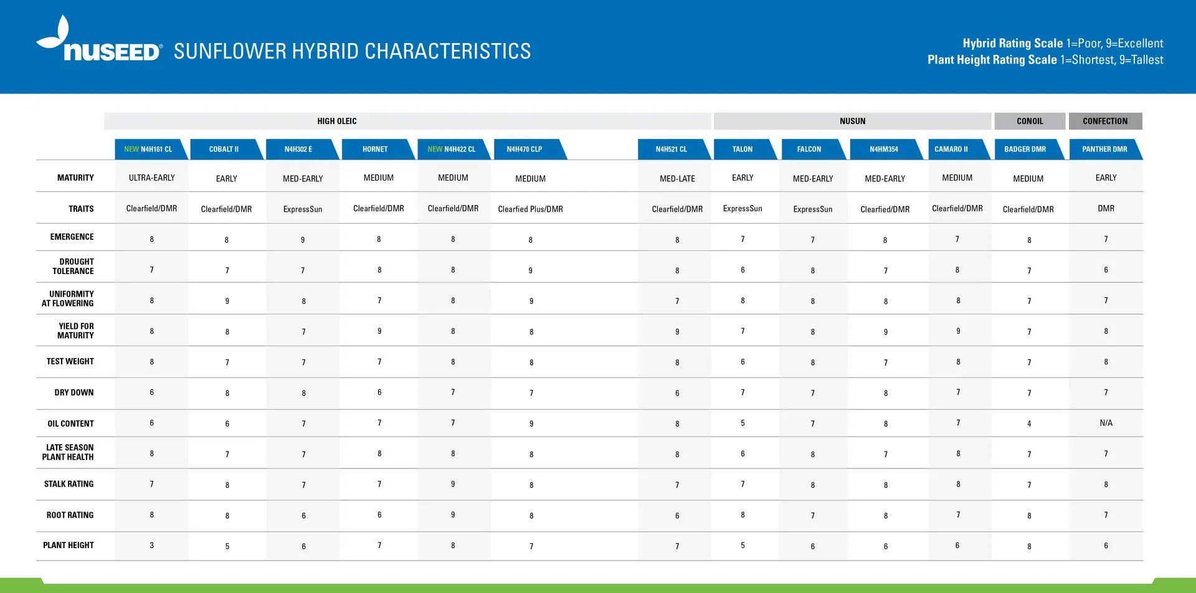Select the NEW N4H161 CL column tab

pyautogui.click(x=148, y=149)
